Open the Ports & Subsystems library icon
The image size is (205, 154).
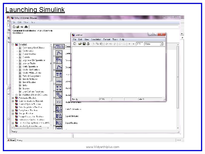59,109
